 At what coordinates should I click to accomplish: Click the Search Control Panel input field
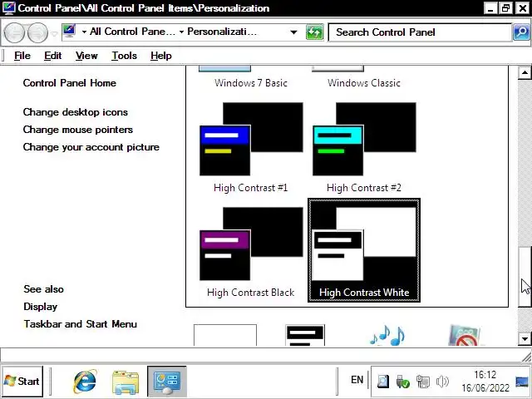click(420, 32)
